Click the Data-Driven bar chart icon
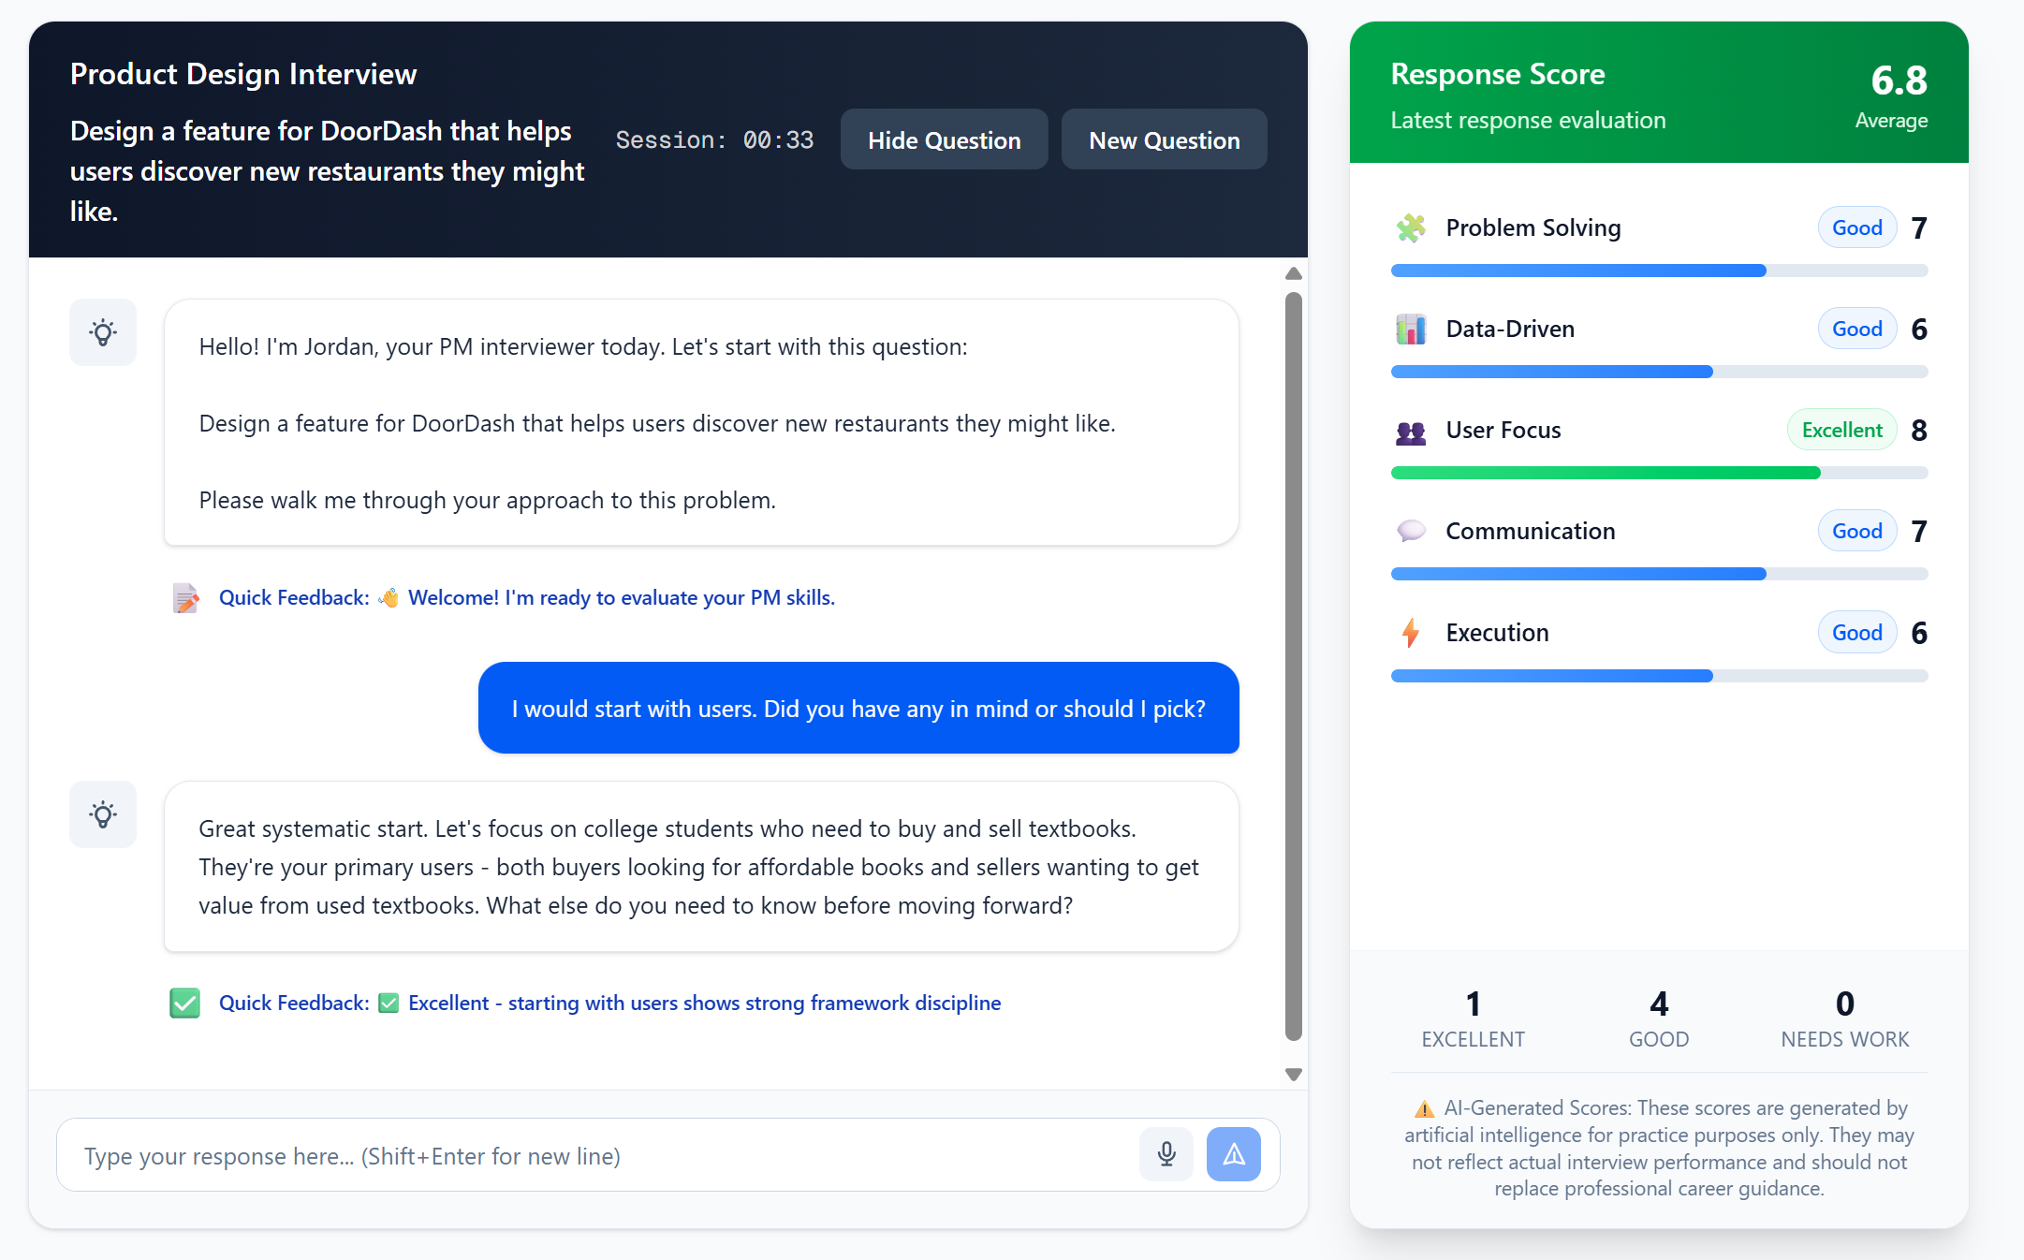 (1410, 329)
